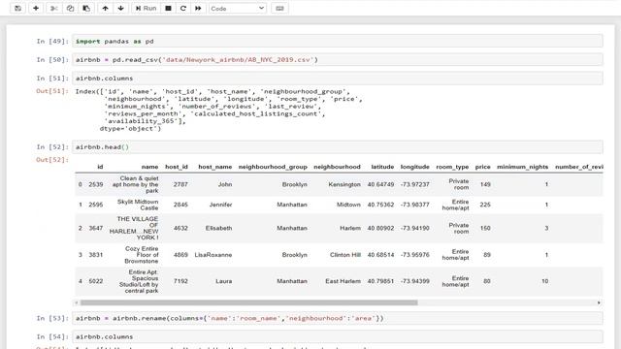Click the Out[52] output prompt
The image size is (621, 349).
[x=52, y=160]
